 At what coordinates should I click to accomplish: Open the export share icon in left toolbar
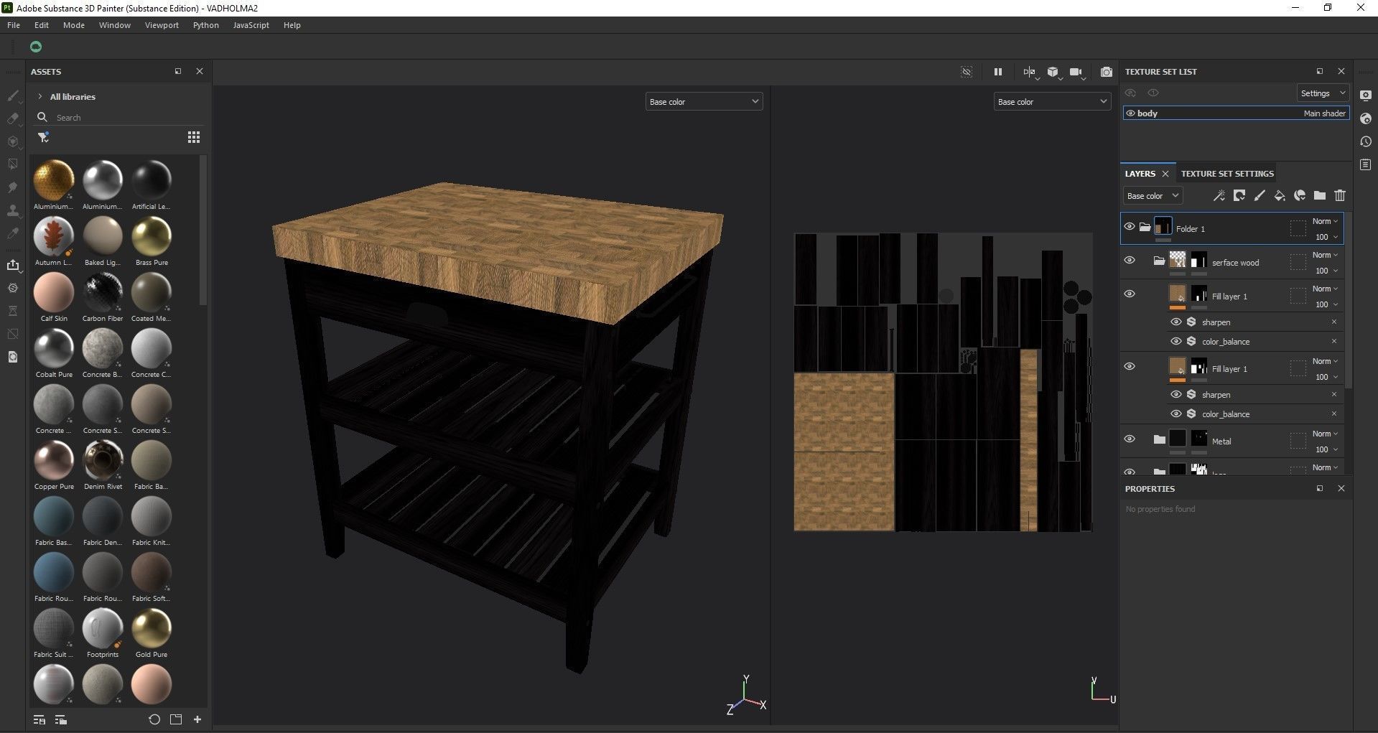coord(13,265)
